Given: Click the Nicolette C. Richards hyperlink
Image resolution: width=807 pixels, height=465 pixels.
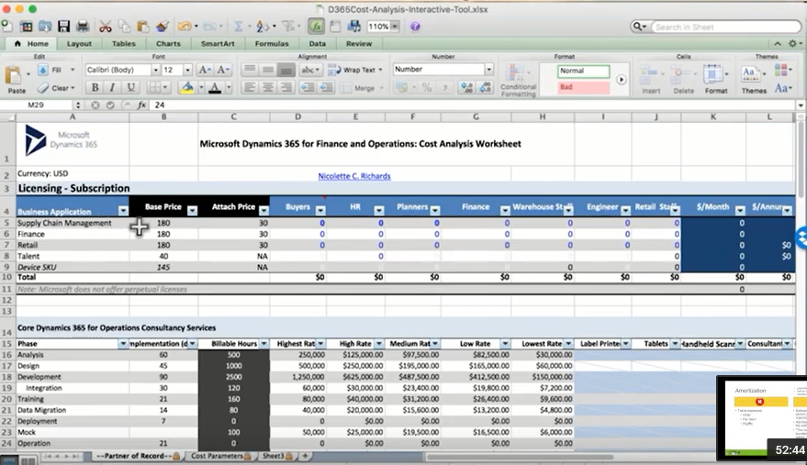Looking at the screenshot, I should [354, 176].
